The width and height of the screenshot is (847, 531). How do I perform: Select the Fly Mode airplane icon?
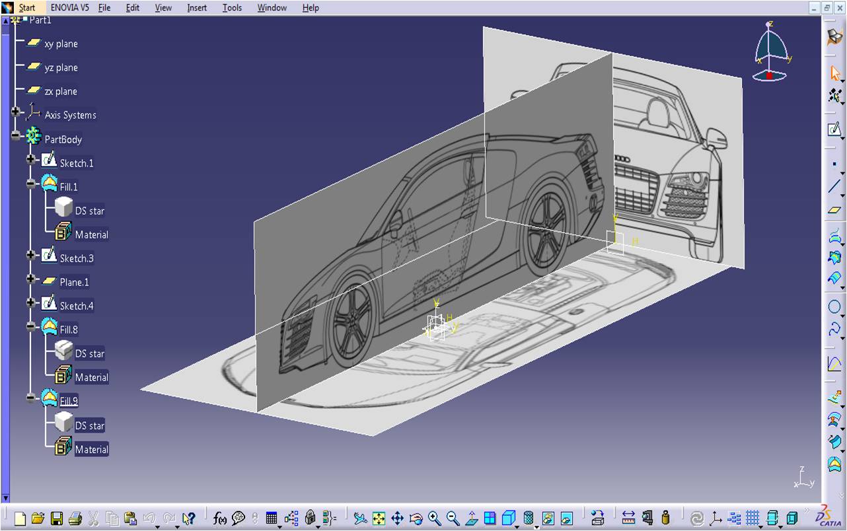click(x=360, y=518)
